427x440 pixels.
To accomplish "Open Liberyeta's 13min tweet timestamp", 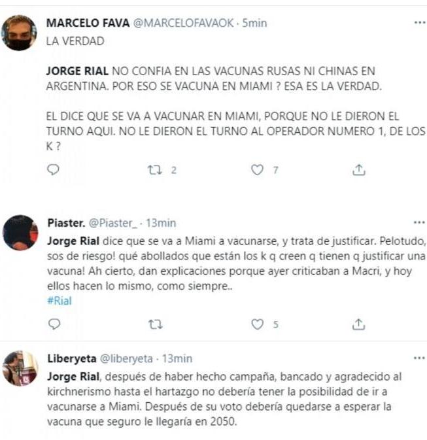I will [x=177, y=359].
